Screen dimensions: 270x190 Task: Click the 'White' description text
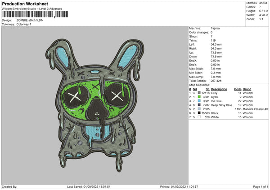[x=215, y=117]
